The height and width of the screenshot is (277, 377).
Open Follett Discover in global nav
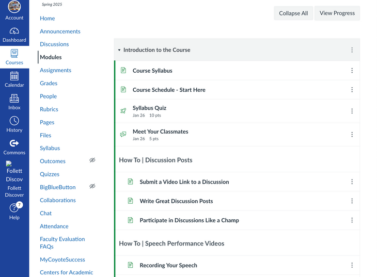click(14, 179)
